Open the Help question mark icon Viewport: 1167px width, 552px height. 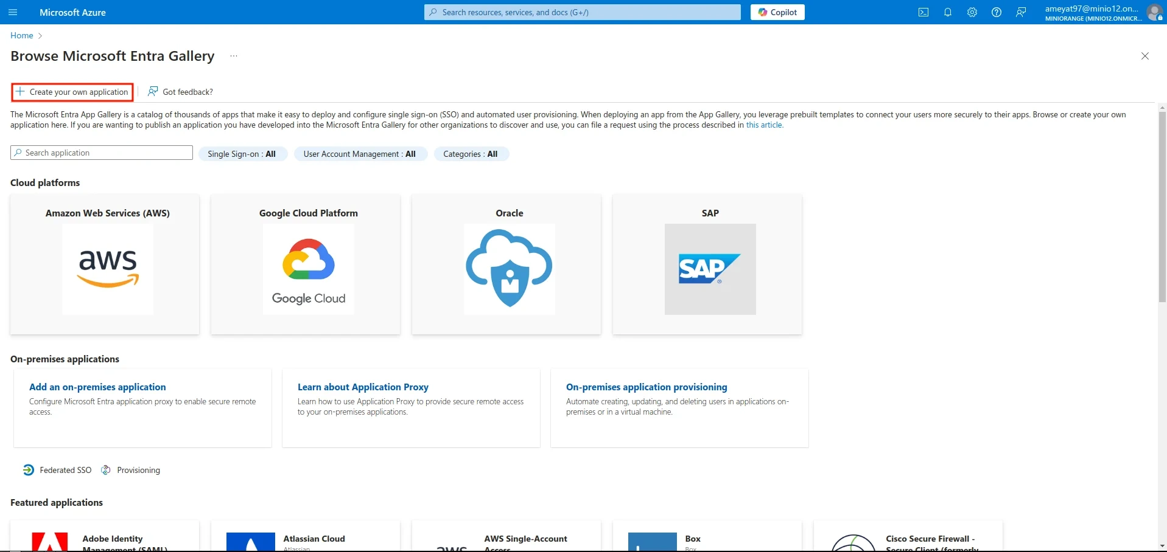tap(996, 12)
